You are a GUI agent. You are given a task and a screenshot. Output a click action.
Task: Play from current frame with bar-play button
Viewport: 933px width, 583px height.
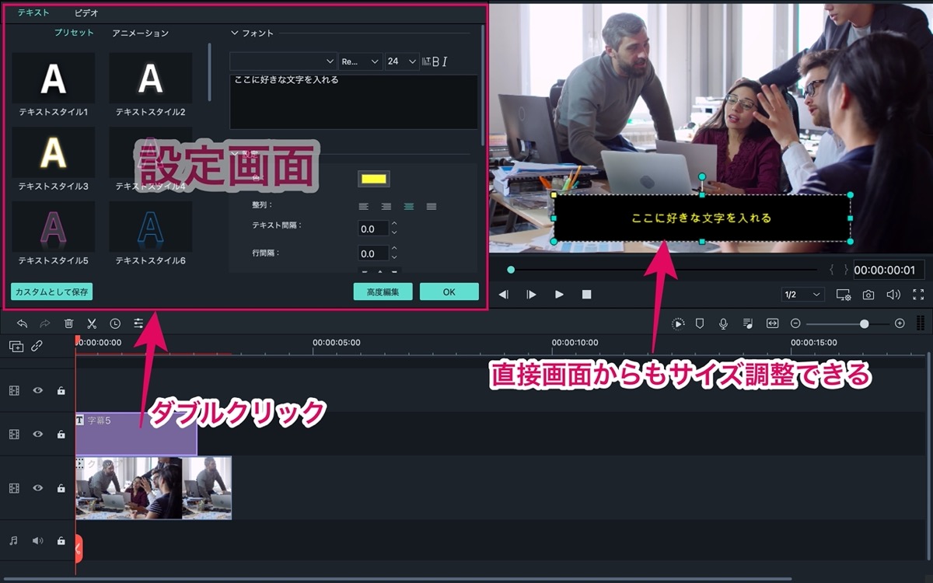pyautogui.click(x=532, y=295)
